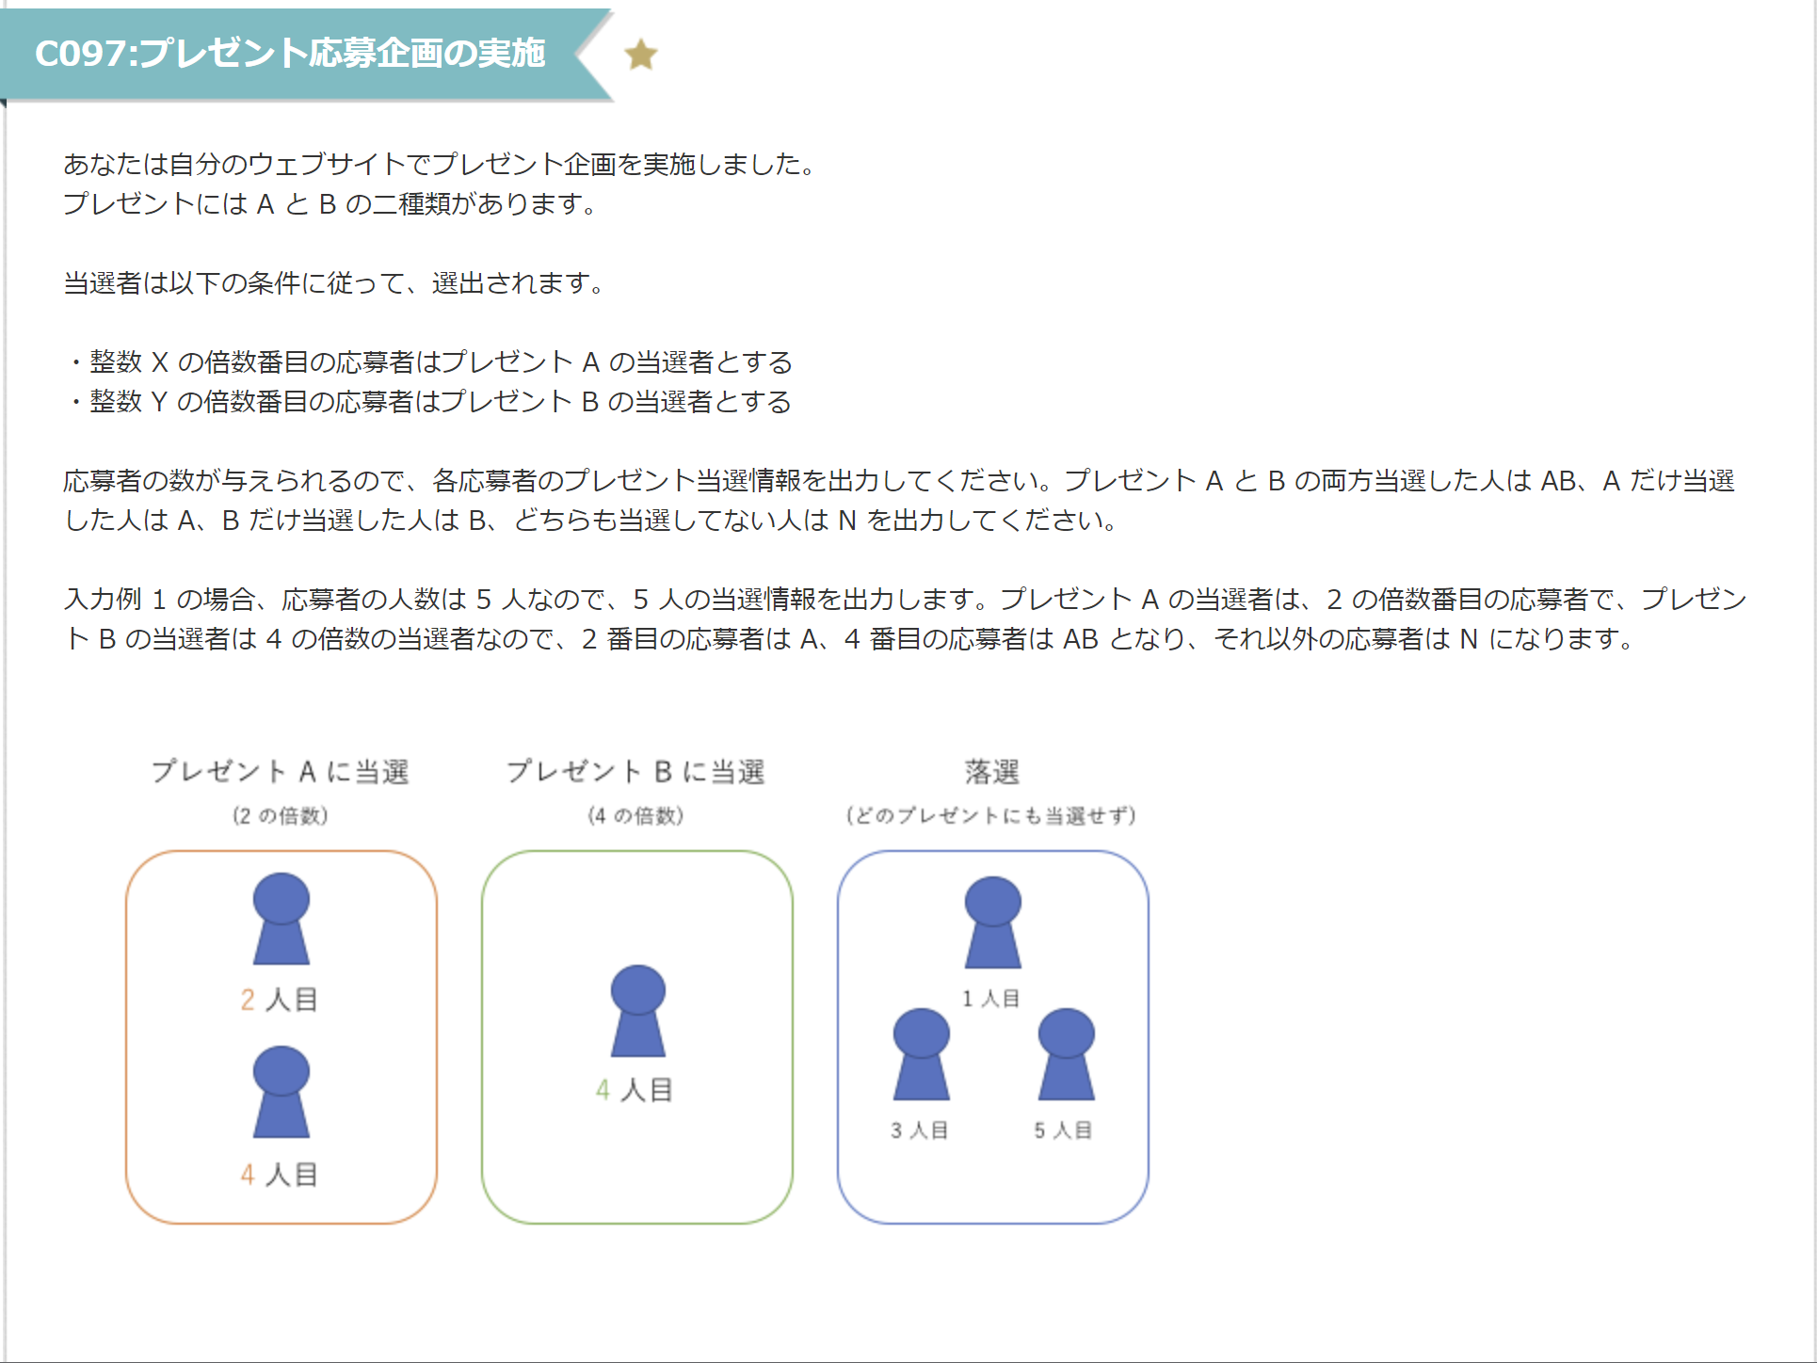Click the (4 の倍数) subtitle text
This screenshot has width=1817, height=1363.
[x=636, y=815]
